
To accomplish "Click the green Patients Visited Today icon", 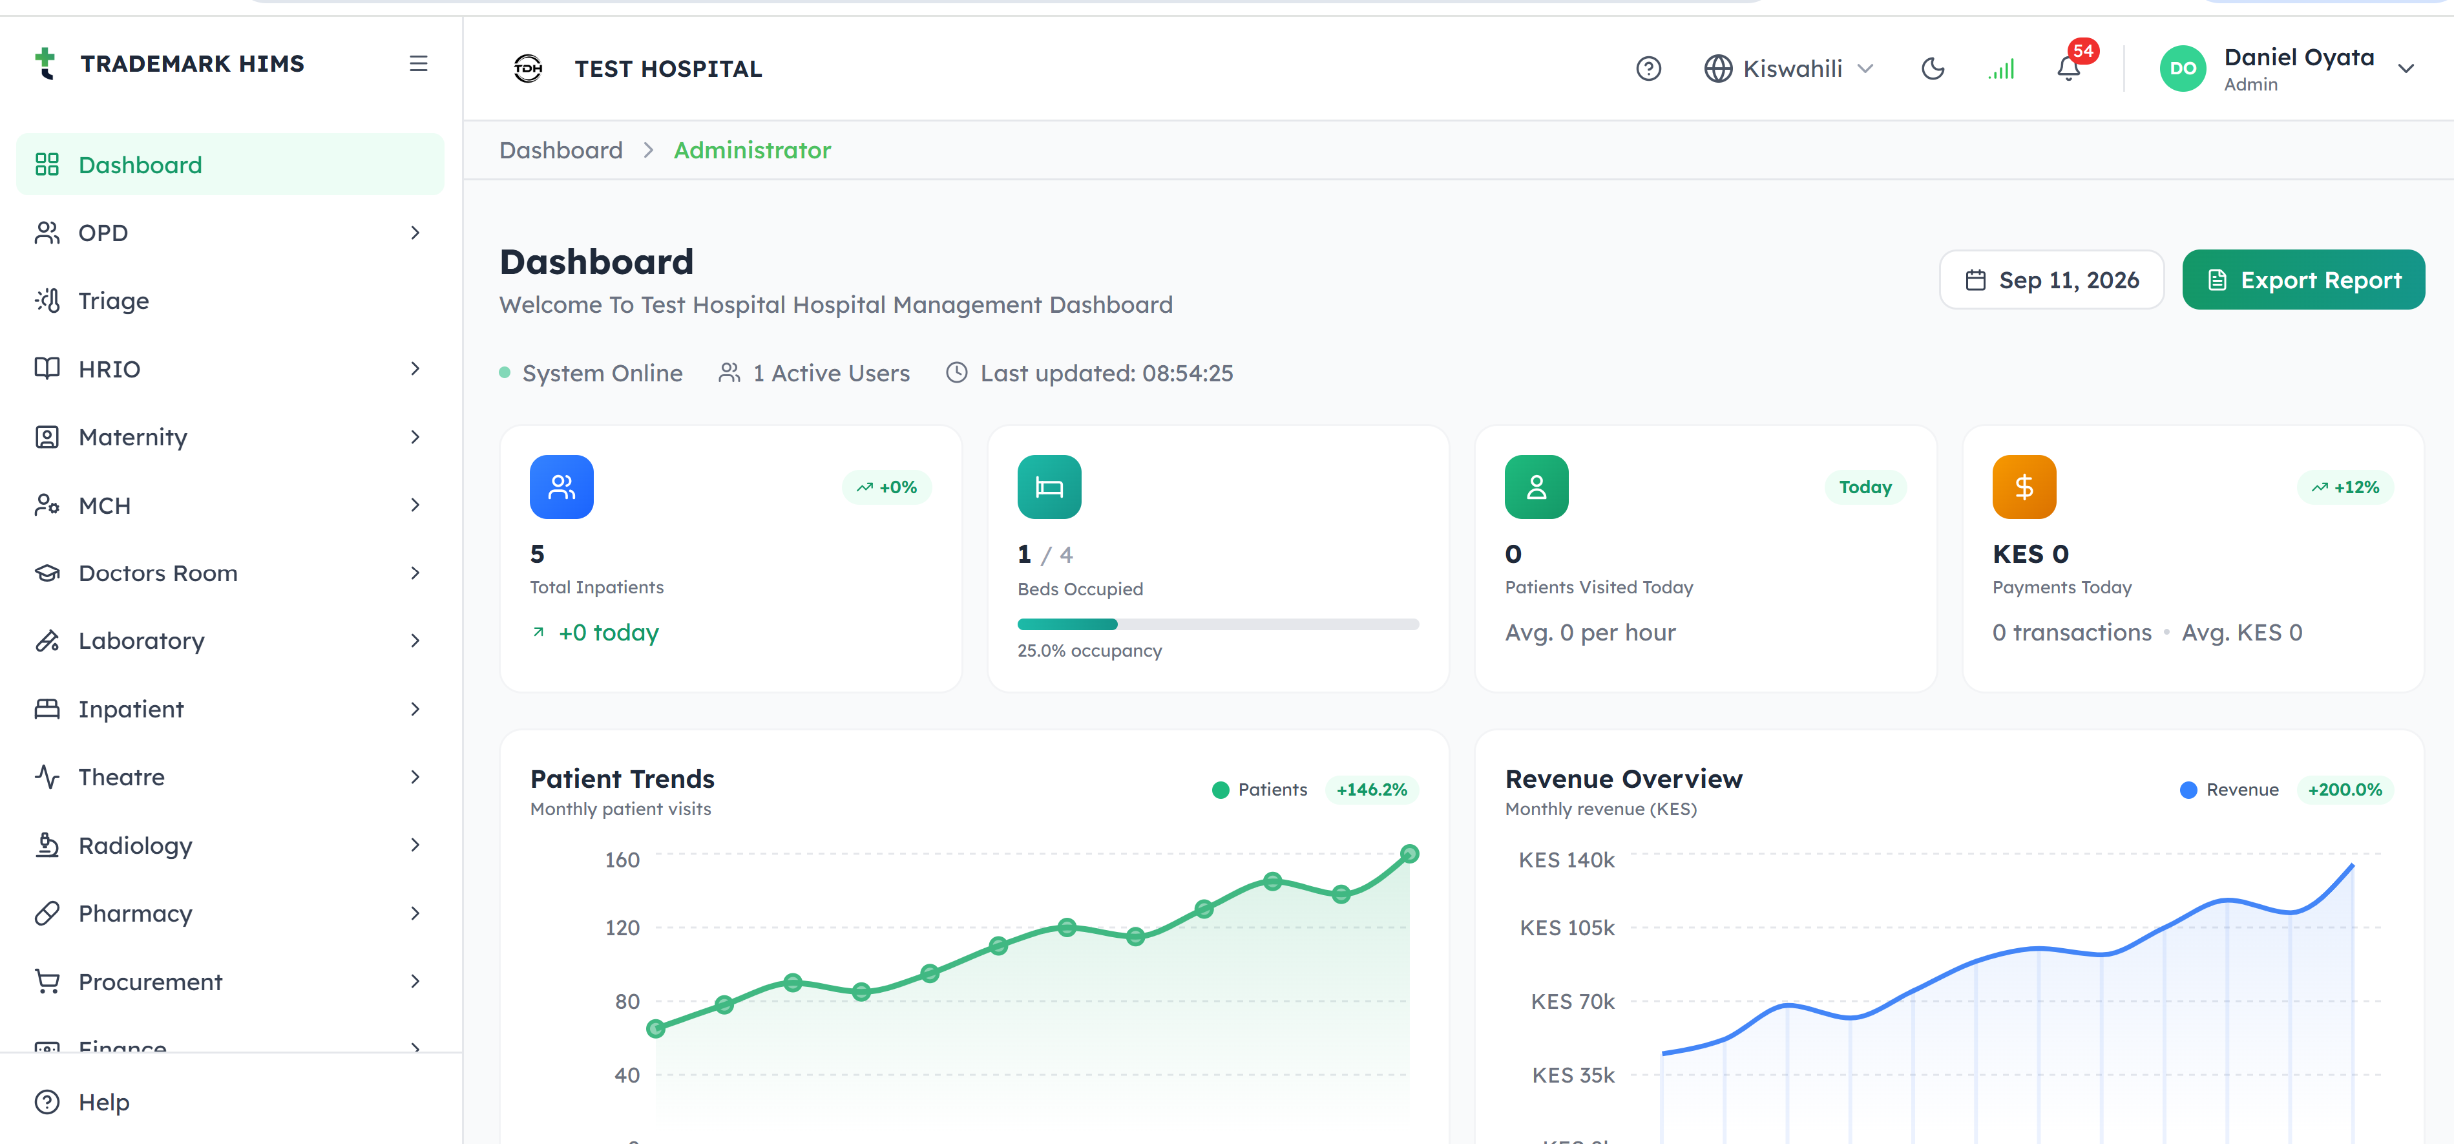I will pyautogui.click(x=1536, y=487).
